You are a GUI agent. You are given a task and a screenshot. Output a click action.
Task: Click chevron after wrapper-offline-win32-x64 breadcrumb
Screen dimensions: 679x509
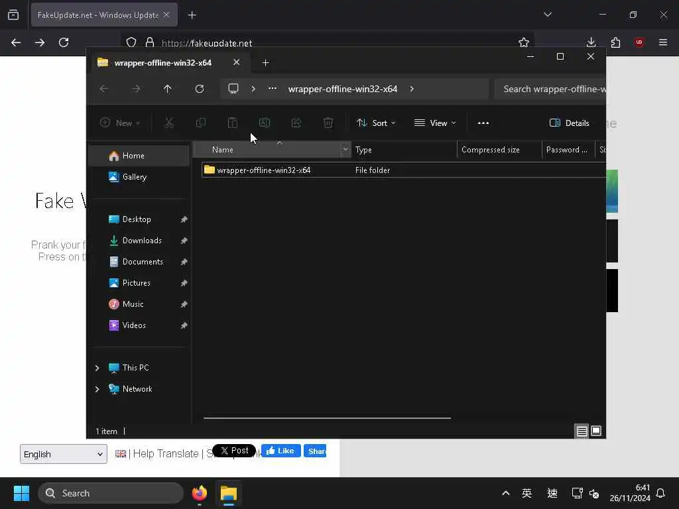click(x=412, y=89)
